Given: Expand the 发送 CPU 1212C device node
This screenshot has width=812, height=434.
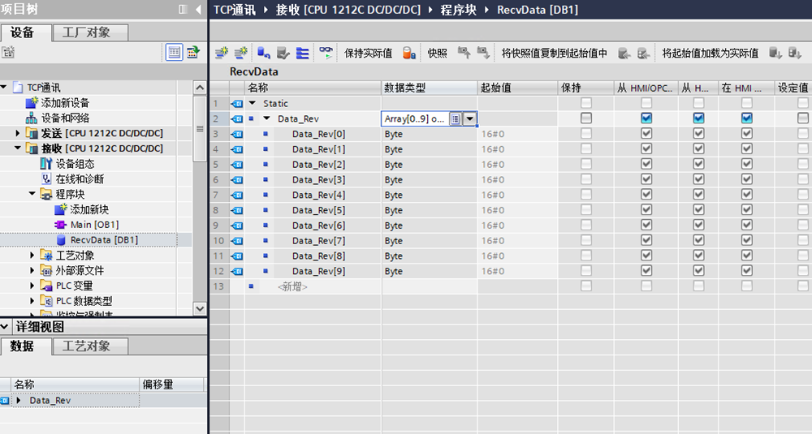Looking at the screenshot, I should pos(19,133).
